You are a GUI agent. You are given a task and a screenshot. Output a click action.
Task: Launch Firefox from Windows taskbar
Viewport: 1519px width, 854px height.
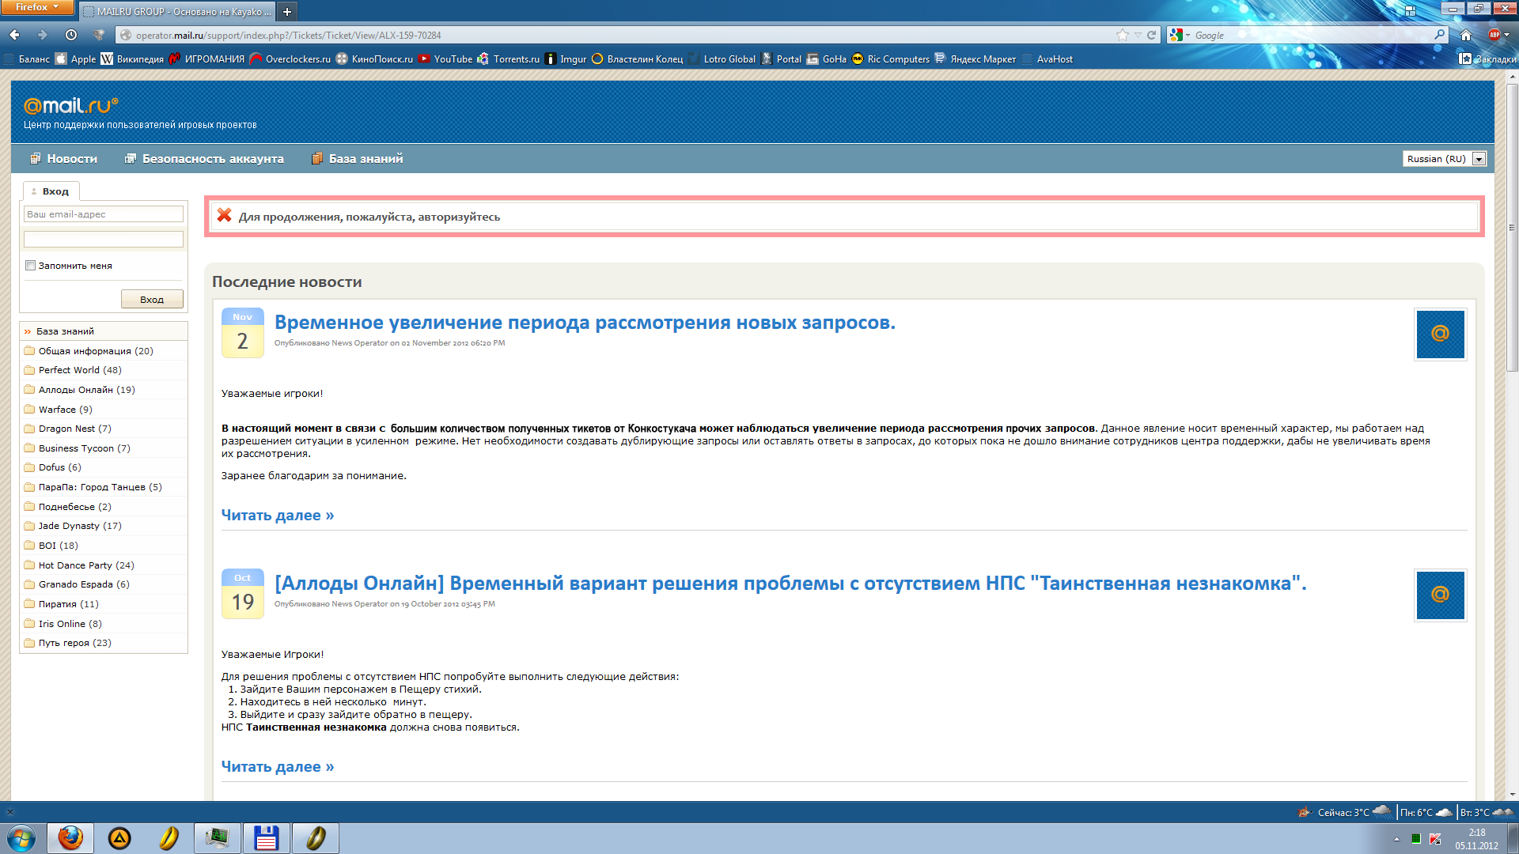click(x=70, y=837)
